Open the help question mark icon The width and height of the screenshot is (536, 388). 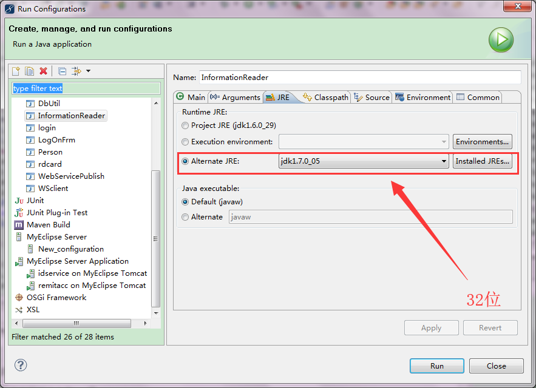pyautogui.click(x=21, y=365)
